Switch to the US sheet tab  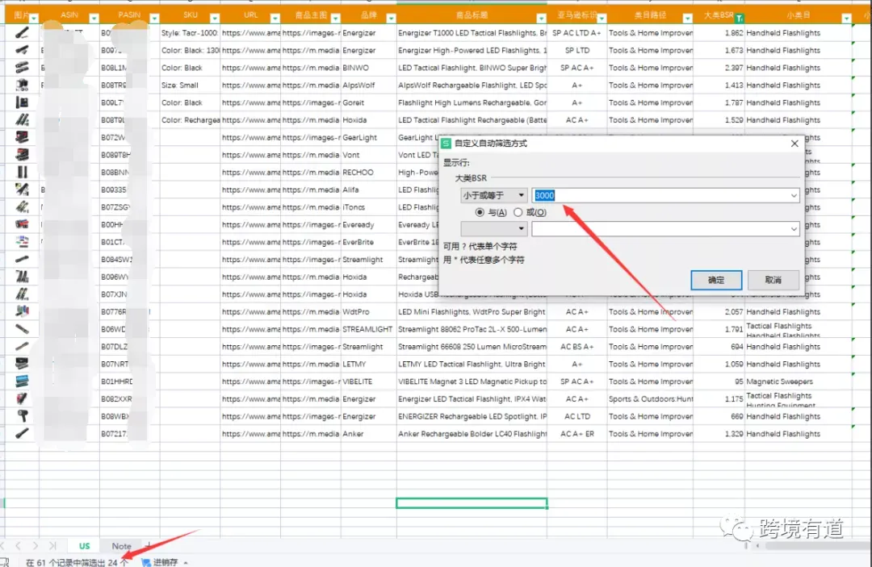coord(84,546)
